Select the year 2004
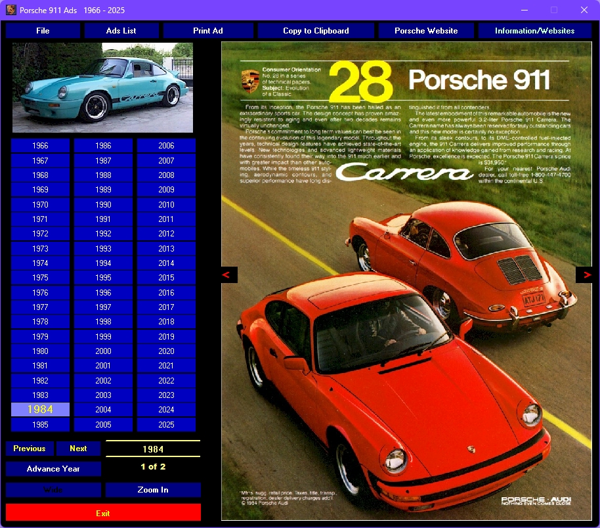 point(103,410)
